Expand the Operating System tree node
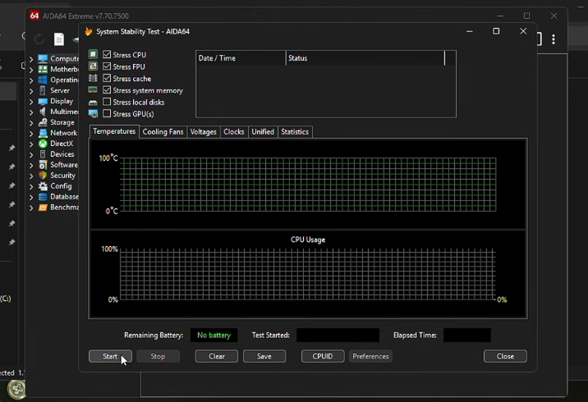The width and height of the screenshot is (588, 402). click(x=31, y=80)
